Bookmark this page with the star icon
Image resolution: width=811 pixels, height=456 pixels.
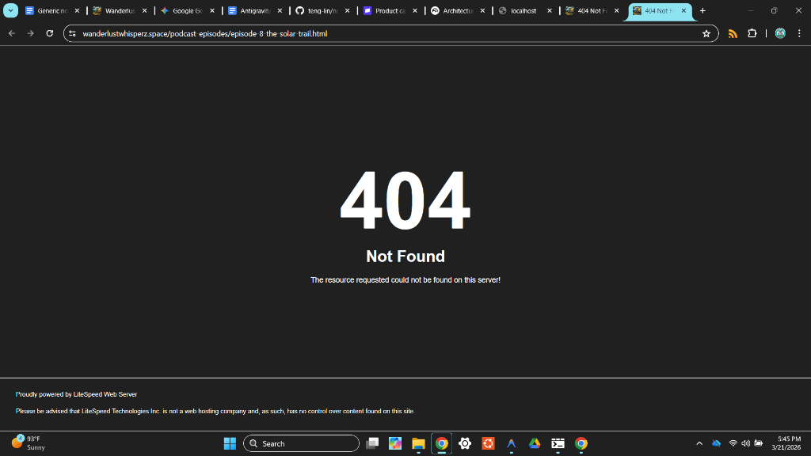pyautogui.click(x=706, y=33)
